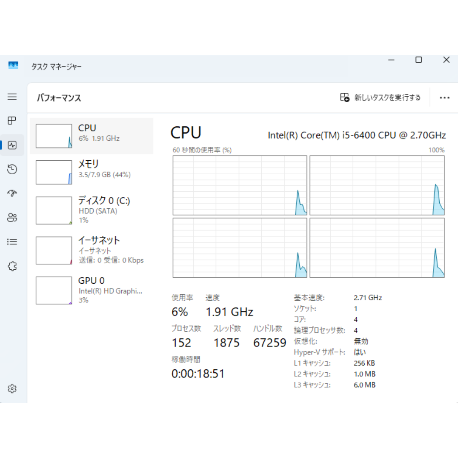
Task: Click the Intel(R) HD Graphi... GPU subtitle
Action: [x=110, y=291]
